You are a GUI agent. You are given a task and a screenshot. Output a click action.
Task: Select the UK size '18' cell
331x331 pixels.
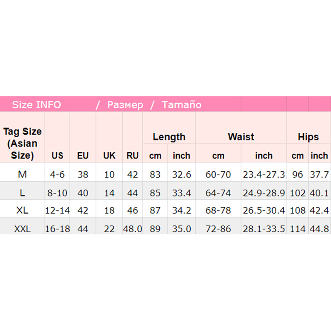(x=109, y=211)
